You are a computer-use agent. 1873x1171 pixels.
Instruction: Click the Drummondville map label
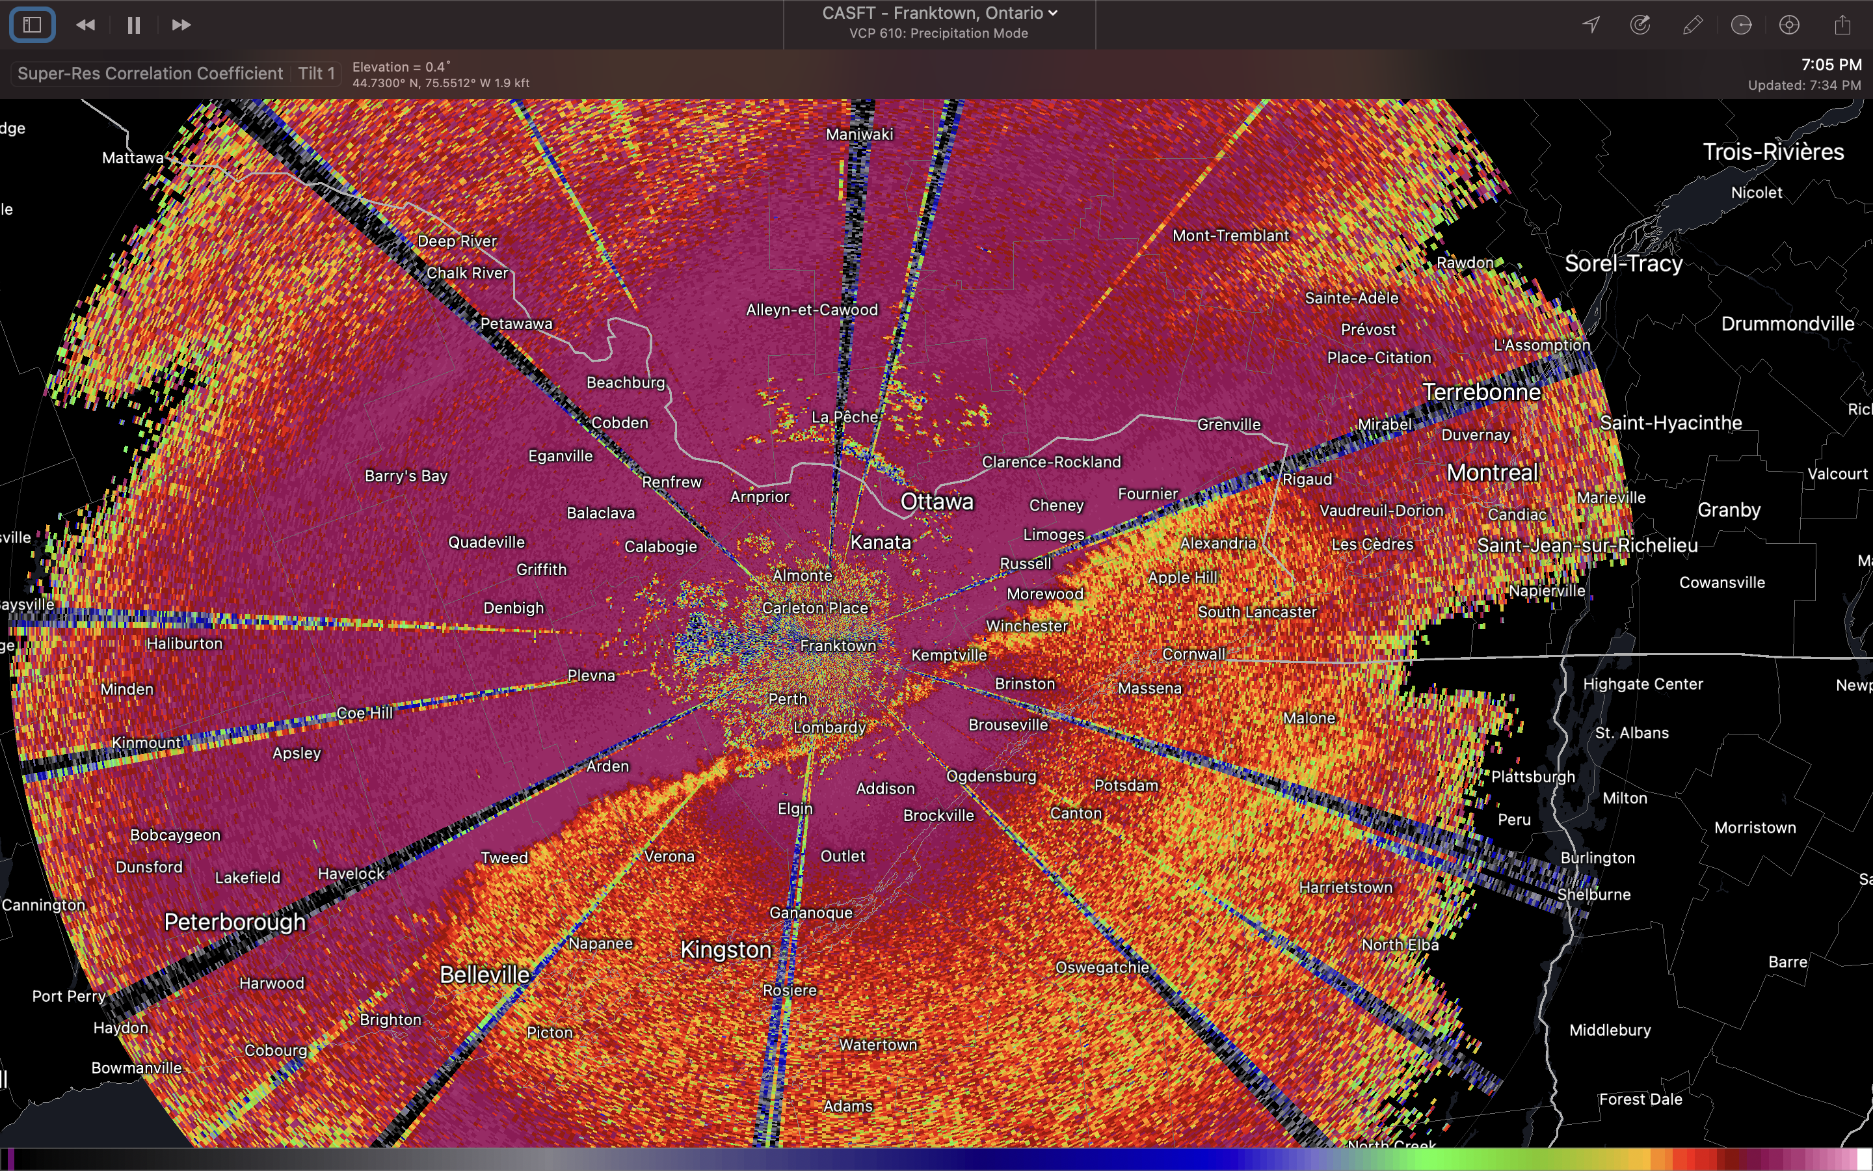point(1787,324)
